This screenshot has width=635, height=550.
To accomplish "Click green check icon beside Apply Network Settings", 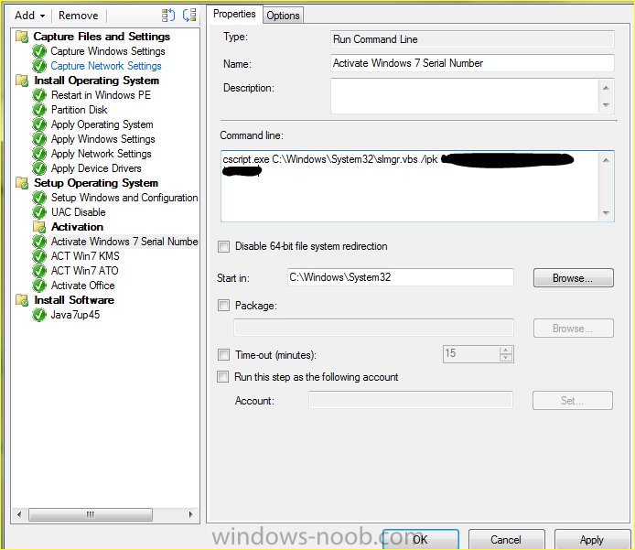I will [x=39, y=154].
